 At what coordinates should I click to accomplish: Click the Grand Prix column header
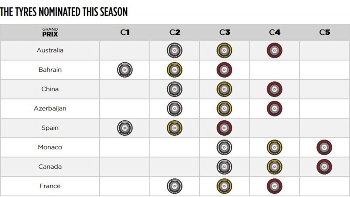coord(50,32)
